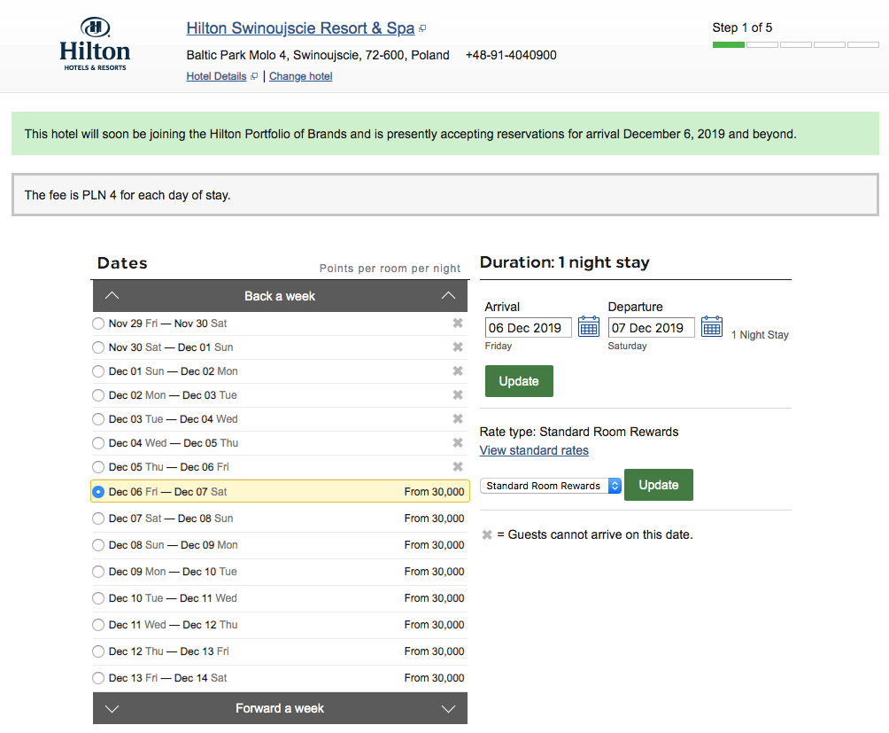Select Dec 12 Thu — Dec 13 Fri radio
This screenshot has width=889, height=733.
pos(98,651)
